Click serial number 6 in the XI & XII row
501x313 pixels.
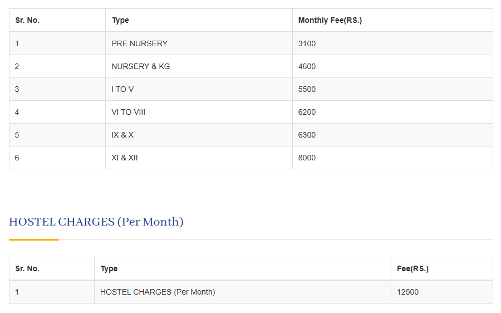[17, 158]
